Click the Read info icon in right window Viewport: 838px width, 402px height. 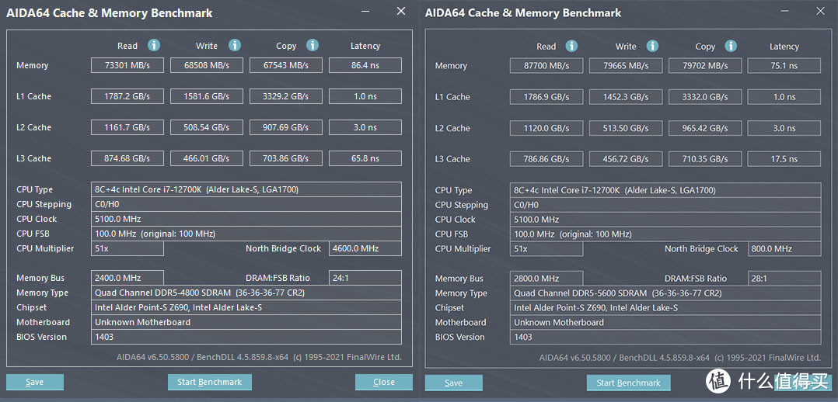click(x=572, y=46)
